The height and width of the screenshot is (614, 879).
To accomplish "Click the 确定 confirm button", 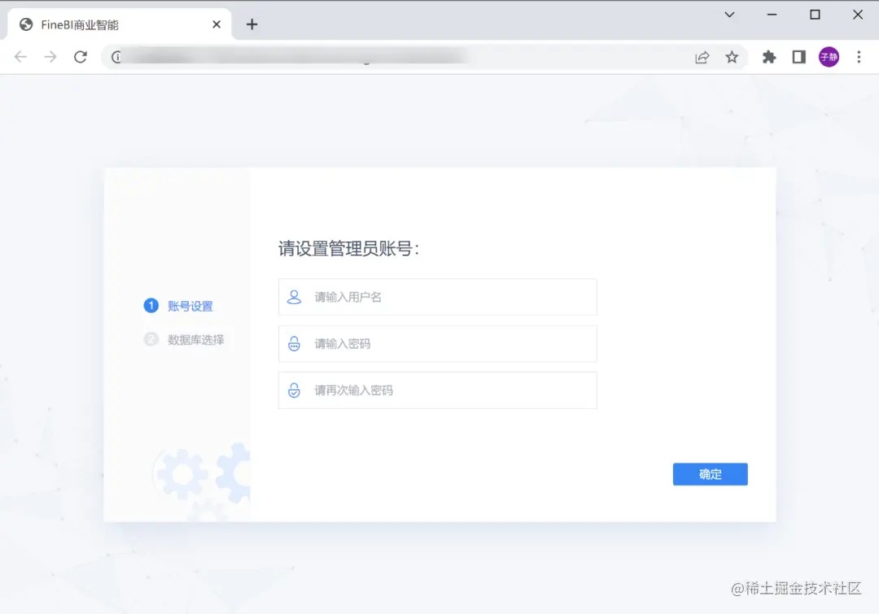I will coord(710,474).
